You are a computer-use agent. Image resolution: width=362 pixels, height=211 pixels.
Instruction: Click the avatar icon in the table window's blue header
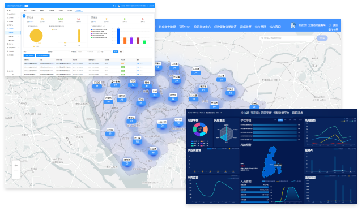pos(118,6)
